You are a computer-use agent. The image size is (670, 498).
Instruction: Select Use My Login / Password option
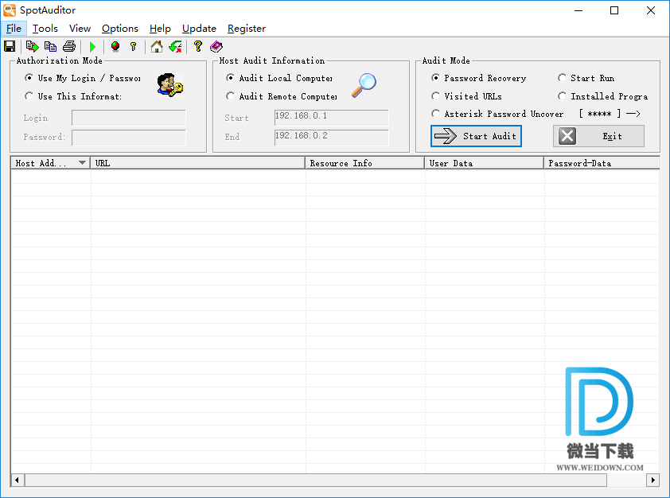[x=83, y=78]
